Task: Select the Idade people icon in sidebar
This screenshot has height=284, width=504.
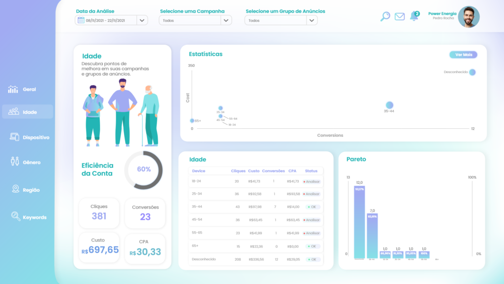Action: click(x=13, y=111)
